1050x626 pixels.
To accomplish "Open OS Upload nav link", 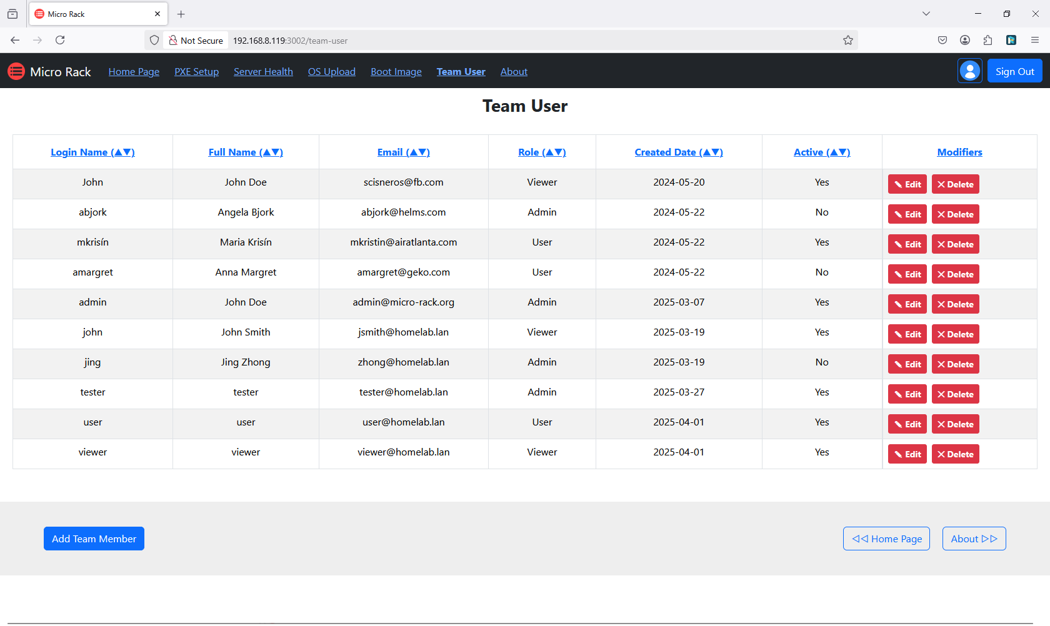I will (x=331, y=71).
